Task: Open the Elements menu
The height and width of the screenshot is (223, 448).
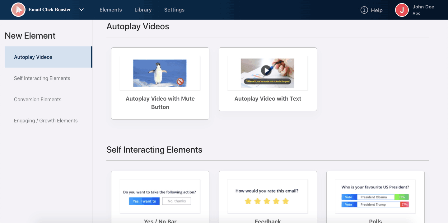Action: [x=110, y=10]
